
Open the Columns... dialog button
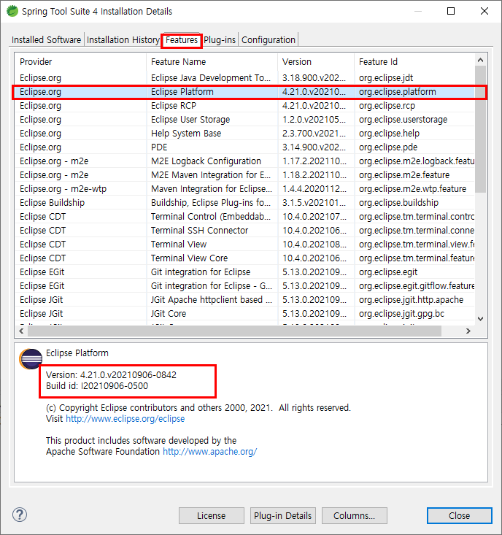pyautogui.click(x=355, y=515)
